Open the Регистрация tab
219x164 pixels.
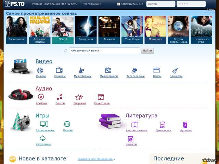pos(92,4)
